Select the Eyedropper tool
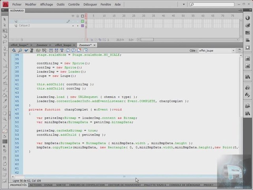253x190 pixels. [x=5, y=101]
